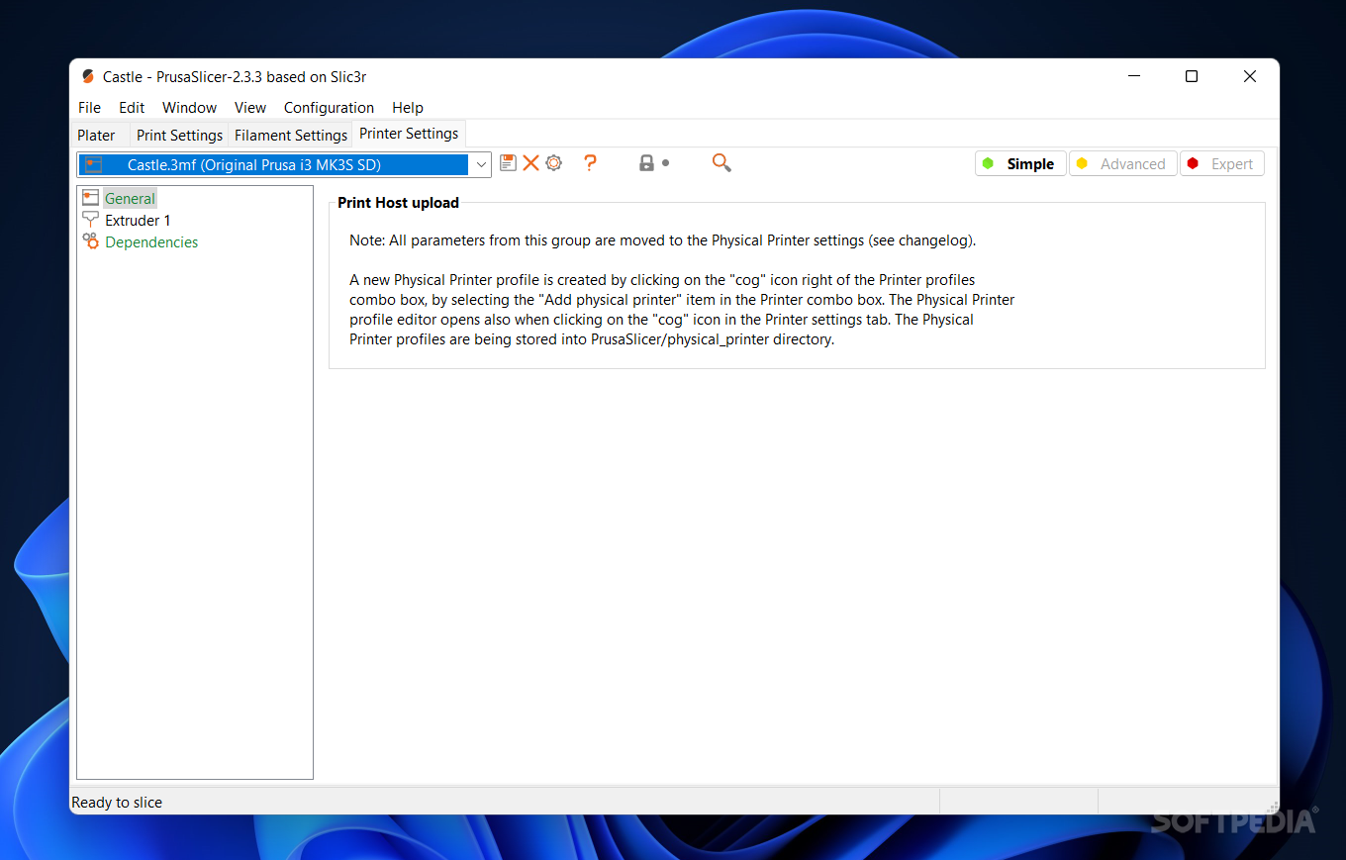Open the Configuration menu
1346x860 pixels.
[329, 108]
